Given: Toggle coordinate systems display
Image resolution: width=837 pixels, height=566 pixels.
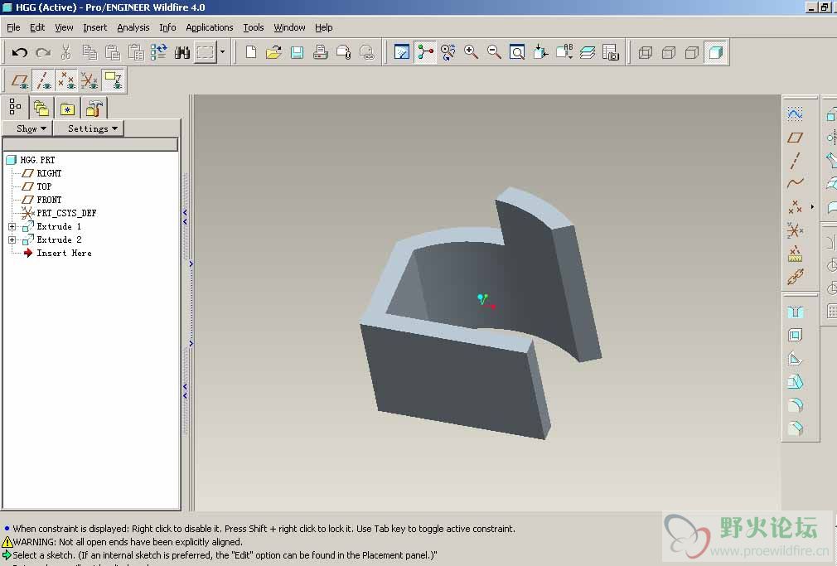Looking at the screenshot, I should coord(90,81).
